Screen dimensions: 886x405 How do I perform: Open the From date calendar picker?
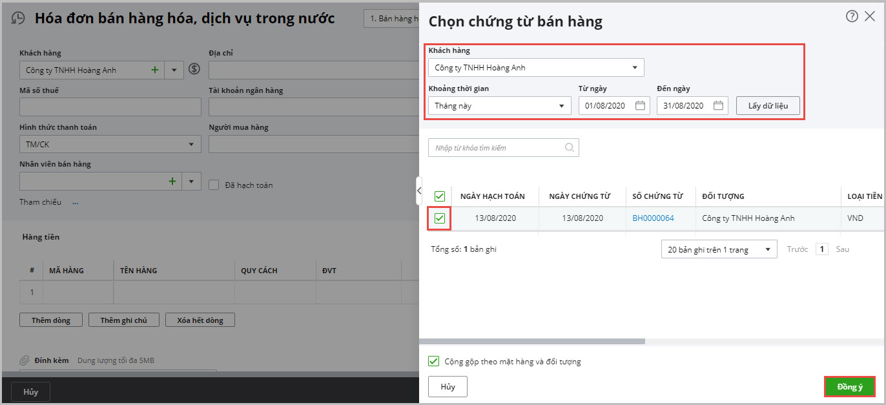[640, 106]
